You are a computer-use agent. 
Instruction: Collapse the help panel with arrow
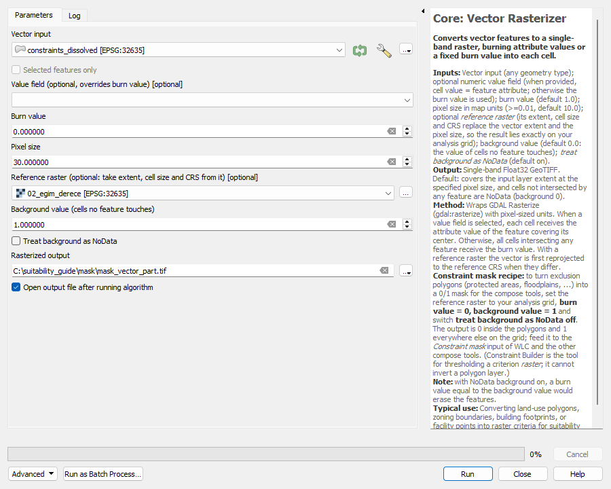[x=423, y=12]
